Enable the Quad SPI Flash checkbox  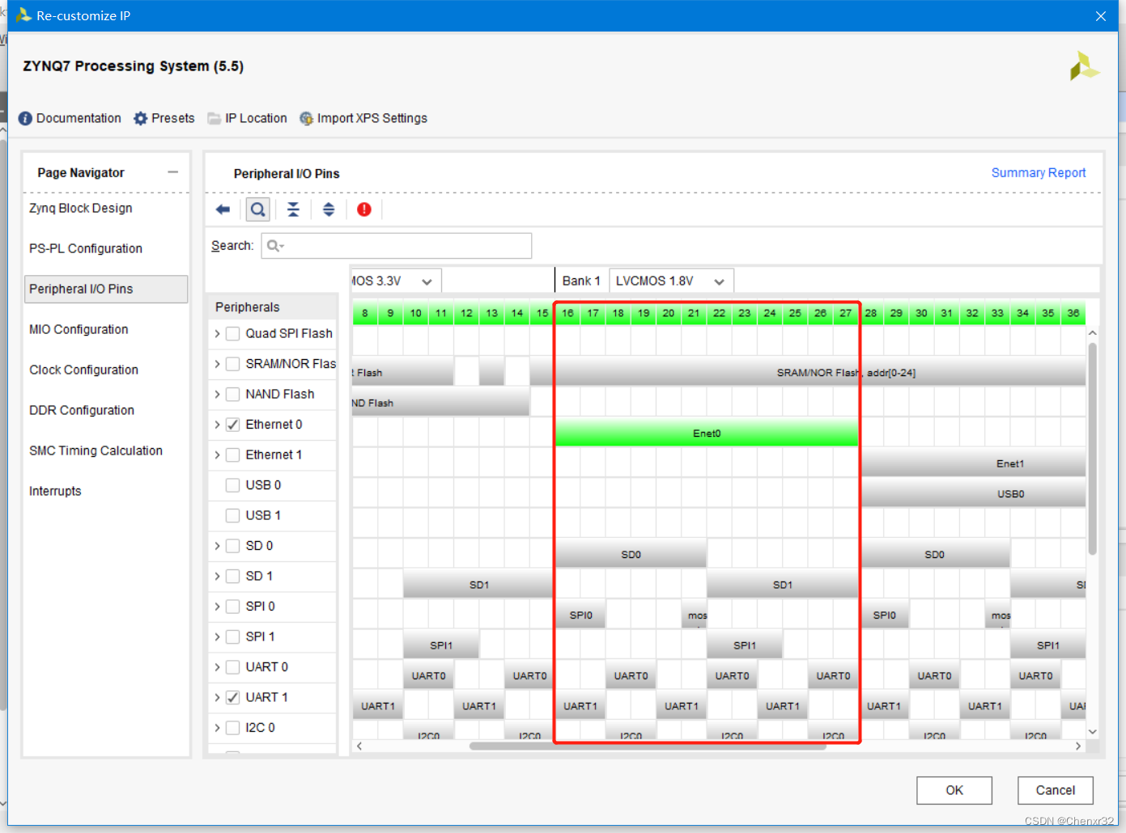coord(232,333)
